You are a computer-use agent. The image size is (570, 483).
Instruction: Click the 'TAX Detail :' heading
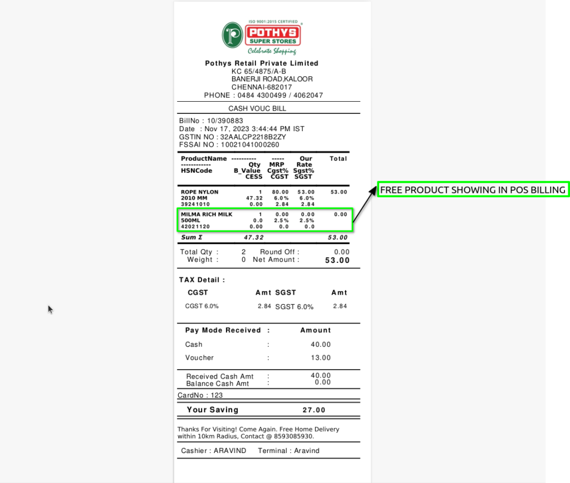tap(202, 280)
